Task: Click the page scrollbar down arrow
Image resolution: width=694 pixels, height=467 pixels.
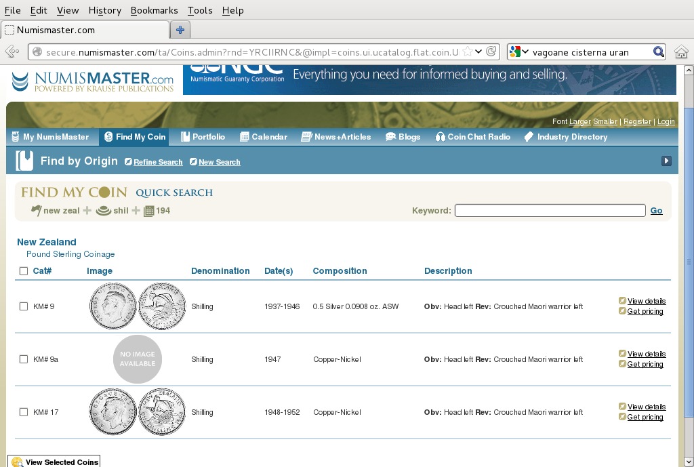Action: 689,462
